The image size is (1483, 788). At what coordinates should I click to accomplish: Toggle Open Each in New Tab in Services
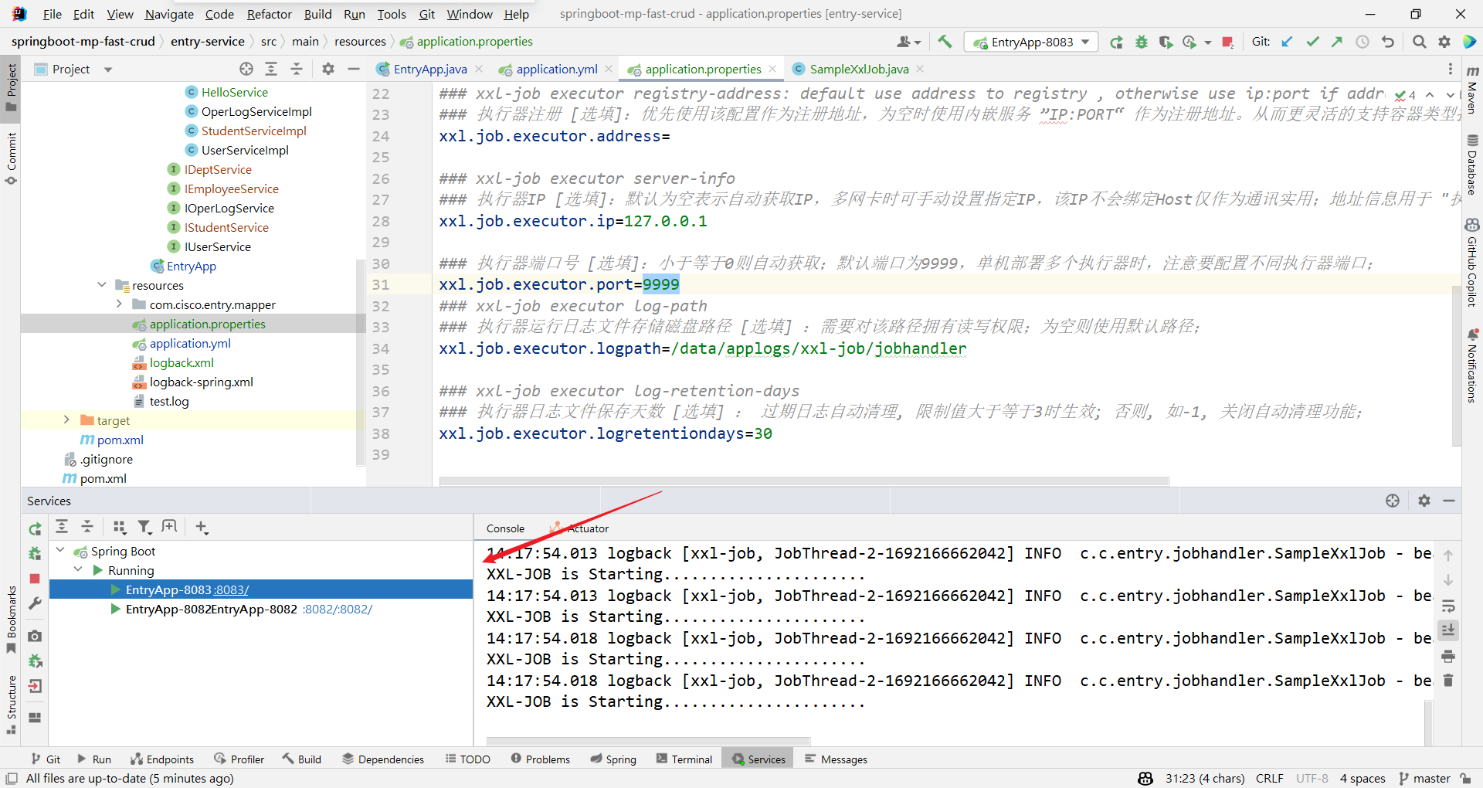point(169,527)
